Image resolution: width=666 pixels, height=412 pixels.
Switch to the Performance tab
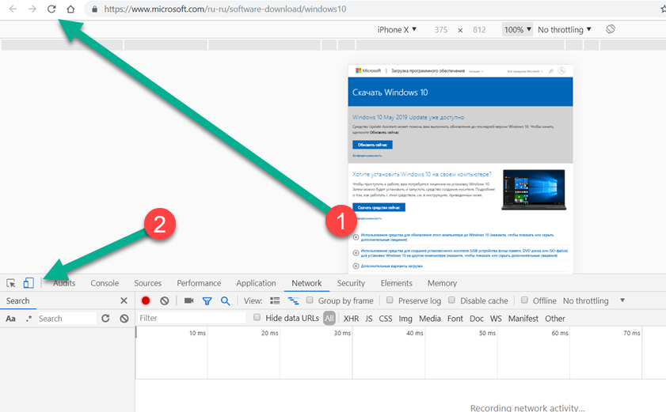pos(199,283)
